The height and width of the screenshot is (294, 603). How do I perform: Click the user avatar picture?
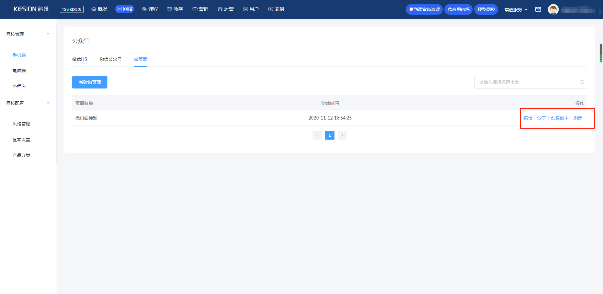553,9
